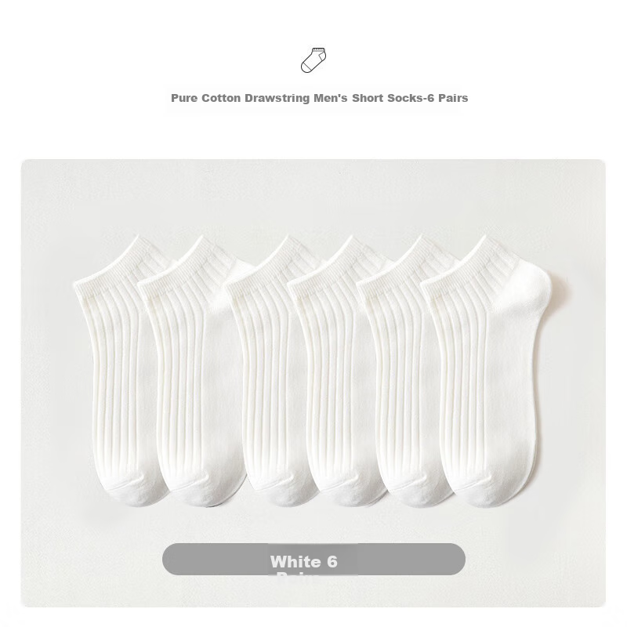
Task: Click the first white sock on the left
Action: [120, 371]
